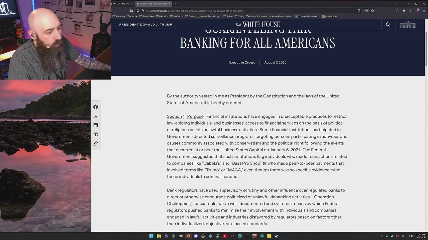Click the BANKING FOR ALL AMERICANS heading
Viewport: 428px width, 240px height.
point(257,43)
